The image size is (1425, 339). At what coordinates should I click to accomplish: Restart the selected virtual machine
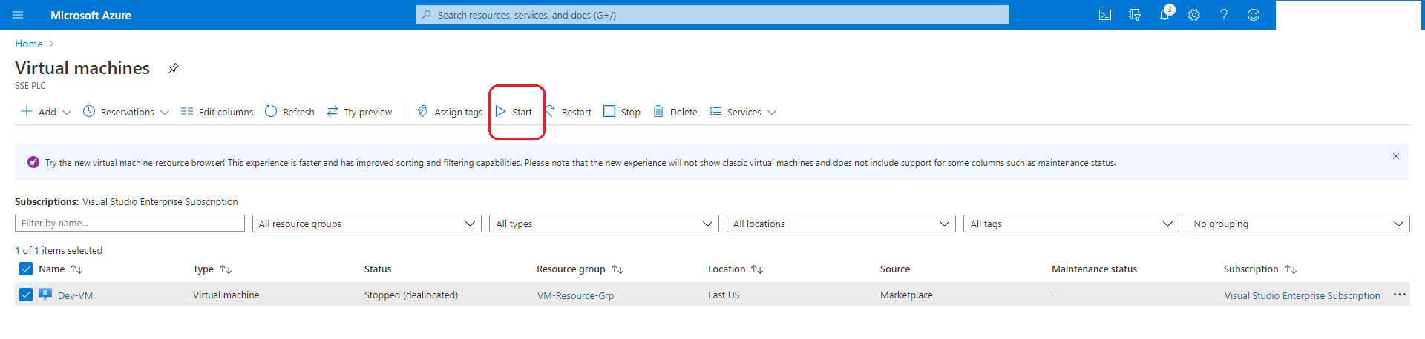click(x=569, y=112)
